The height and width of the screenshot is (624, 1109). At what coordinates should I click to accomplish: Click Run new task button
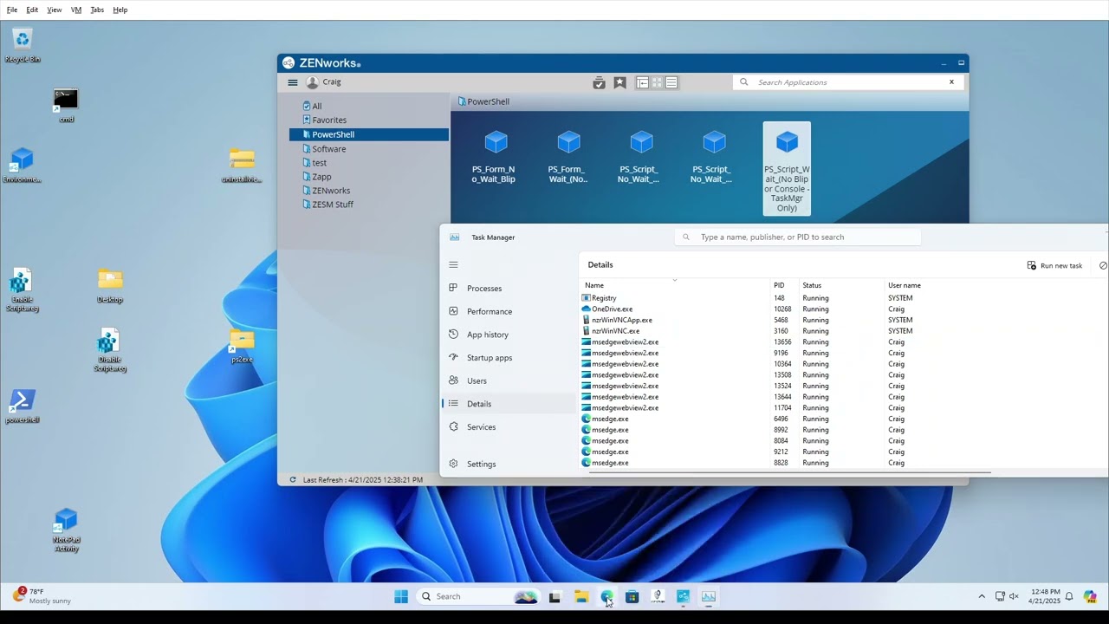(1054, 265)
